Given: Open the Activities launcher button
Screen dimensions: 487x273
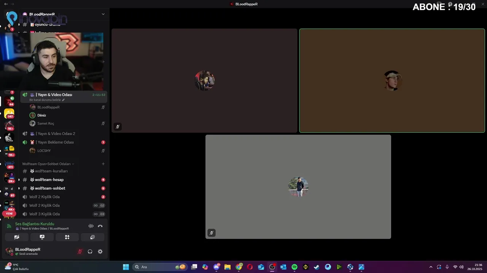Looking at the screenshot, I should 67,237.
